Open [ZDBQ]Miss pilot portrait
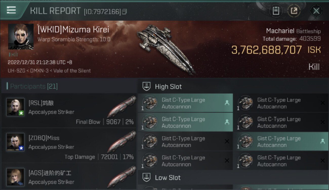 tap(15, 142)
